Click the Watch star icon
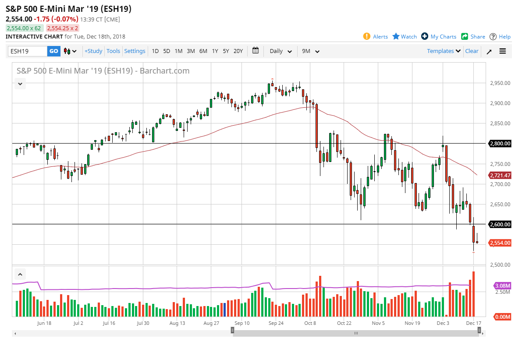 click(396, 36)
